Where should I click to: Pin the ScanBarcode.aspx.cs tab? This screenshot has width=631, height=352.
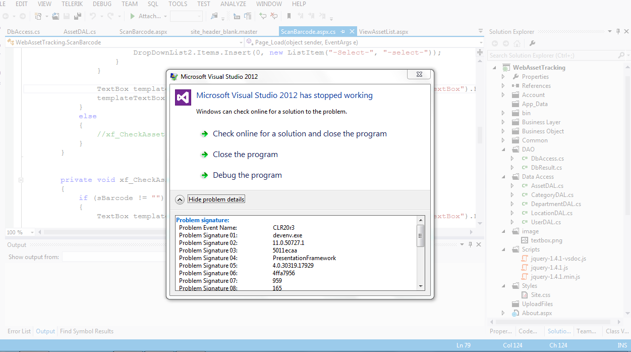click(x=342, y=32)
